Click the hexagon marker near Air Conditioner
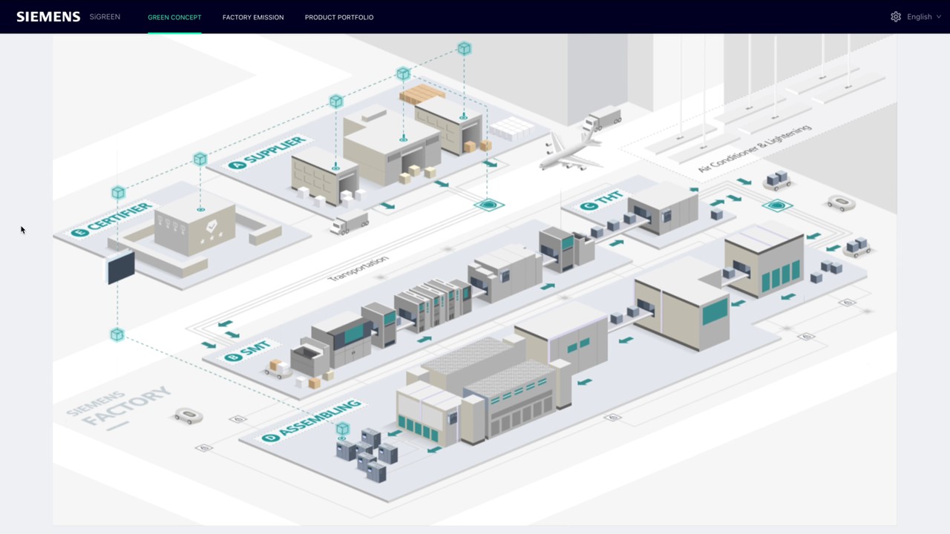 pos(777,205)
